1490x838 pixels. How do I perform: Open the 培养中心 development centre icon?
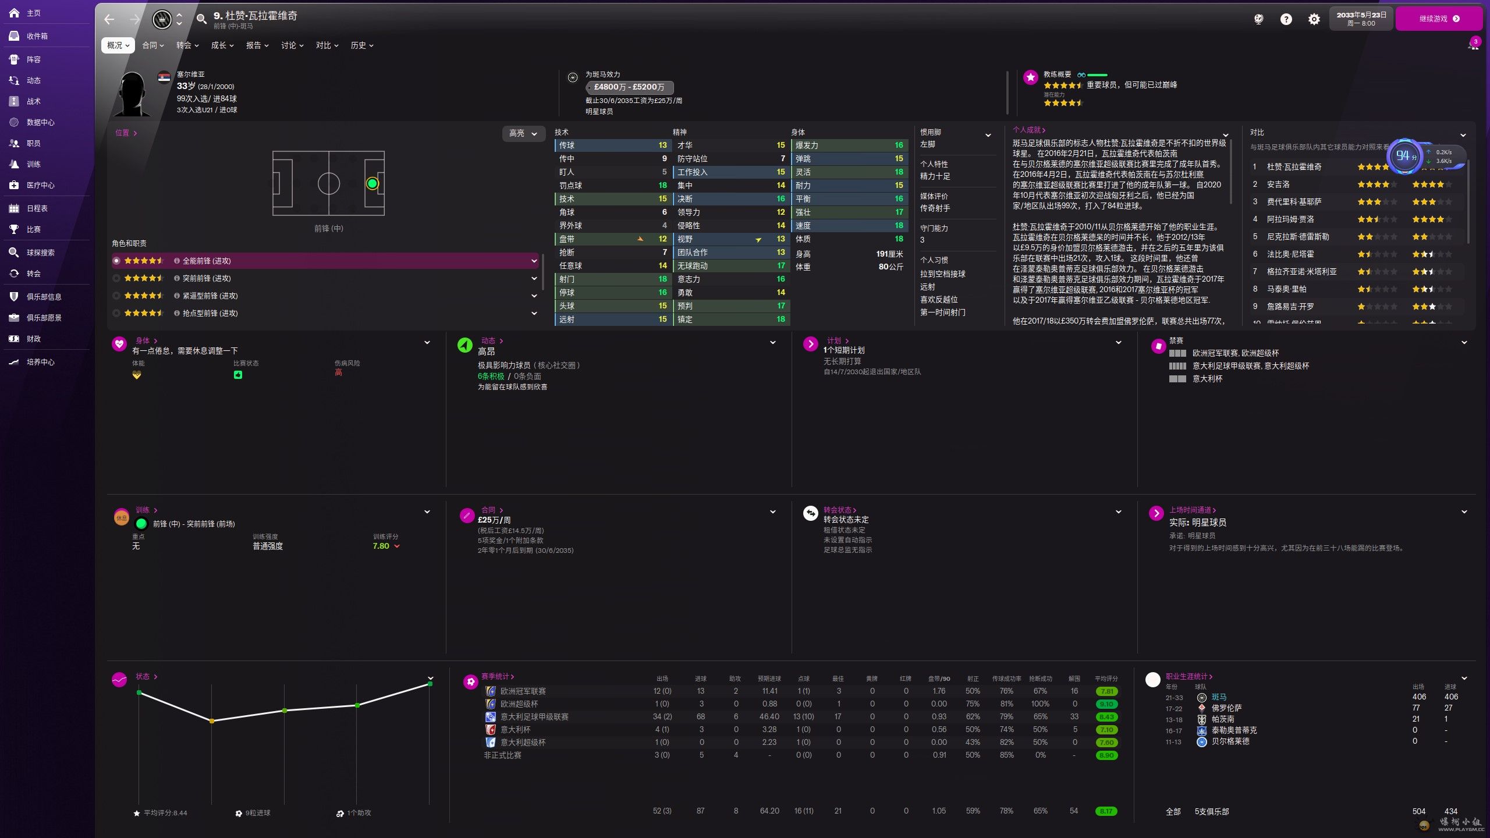pyautogui.click(x=15, y=362)
